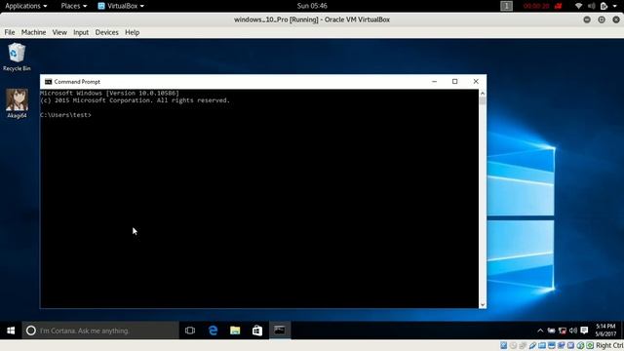Open the GNOME Places menu
The width and height of the screenshot is (624, 351).
(74, 6)
